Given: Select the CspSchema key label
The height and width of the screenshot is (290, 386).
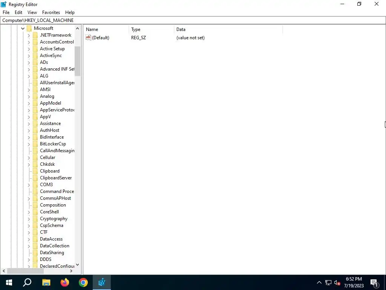Looking at the screenshot, I should pyautogui.click(x=51, y=225).
